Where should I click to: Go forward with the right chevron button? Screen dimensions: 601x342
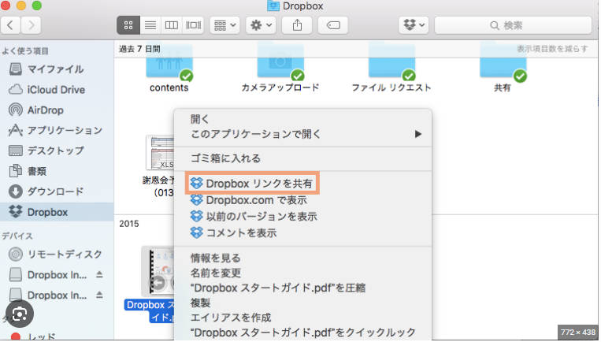tap(31, 25)
